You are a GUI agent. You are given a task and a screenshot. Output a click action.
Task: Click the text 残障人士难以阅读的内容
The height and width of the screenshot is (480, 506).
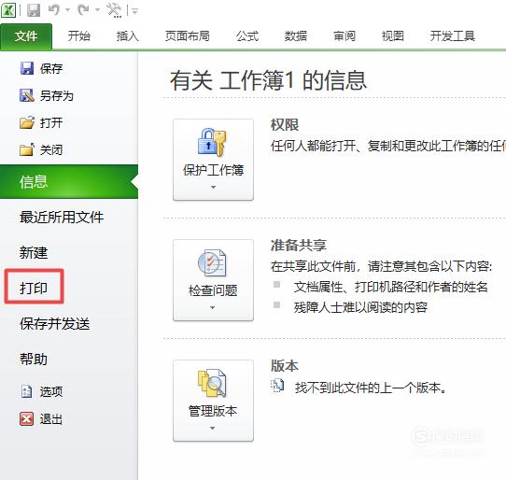tap(360, 307)
